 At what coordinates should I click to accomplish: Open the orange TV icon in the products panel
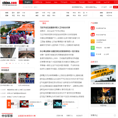point(93,41)
